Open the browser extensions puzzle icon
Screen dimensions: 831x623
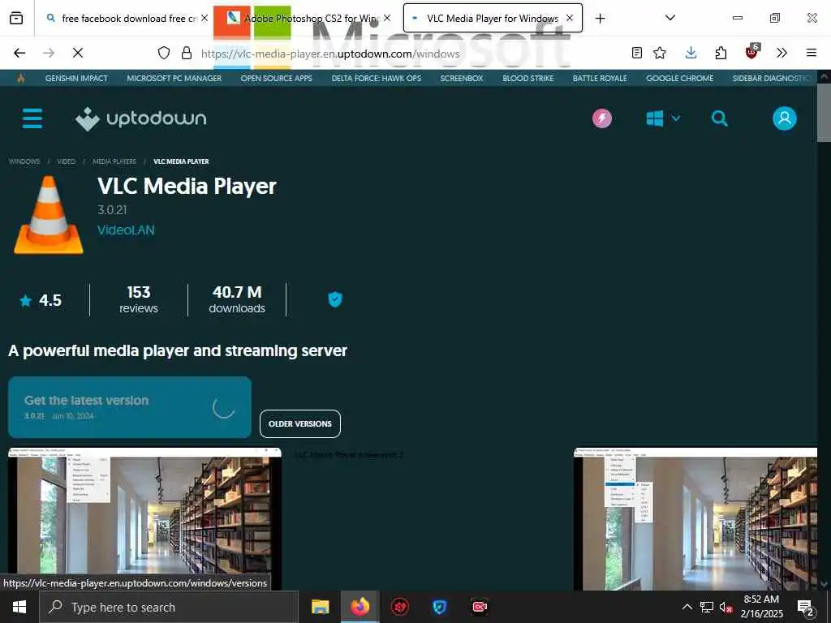tap(721, 53)
